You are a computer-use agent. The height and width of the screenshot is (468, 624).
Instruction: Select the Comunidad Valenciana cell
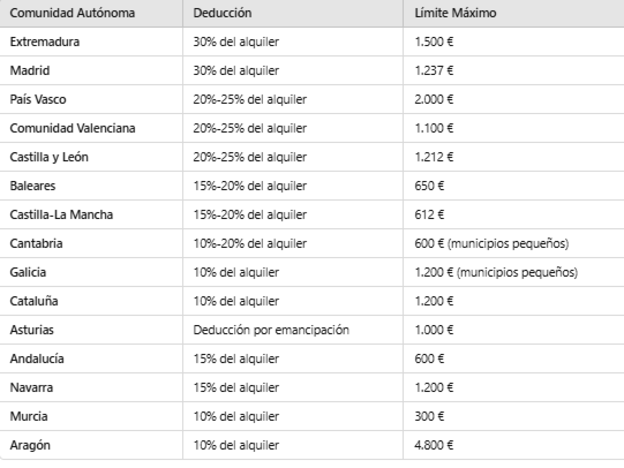(72, 128)
